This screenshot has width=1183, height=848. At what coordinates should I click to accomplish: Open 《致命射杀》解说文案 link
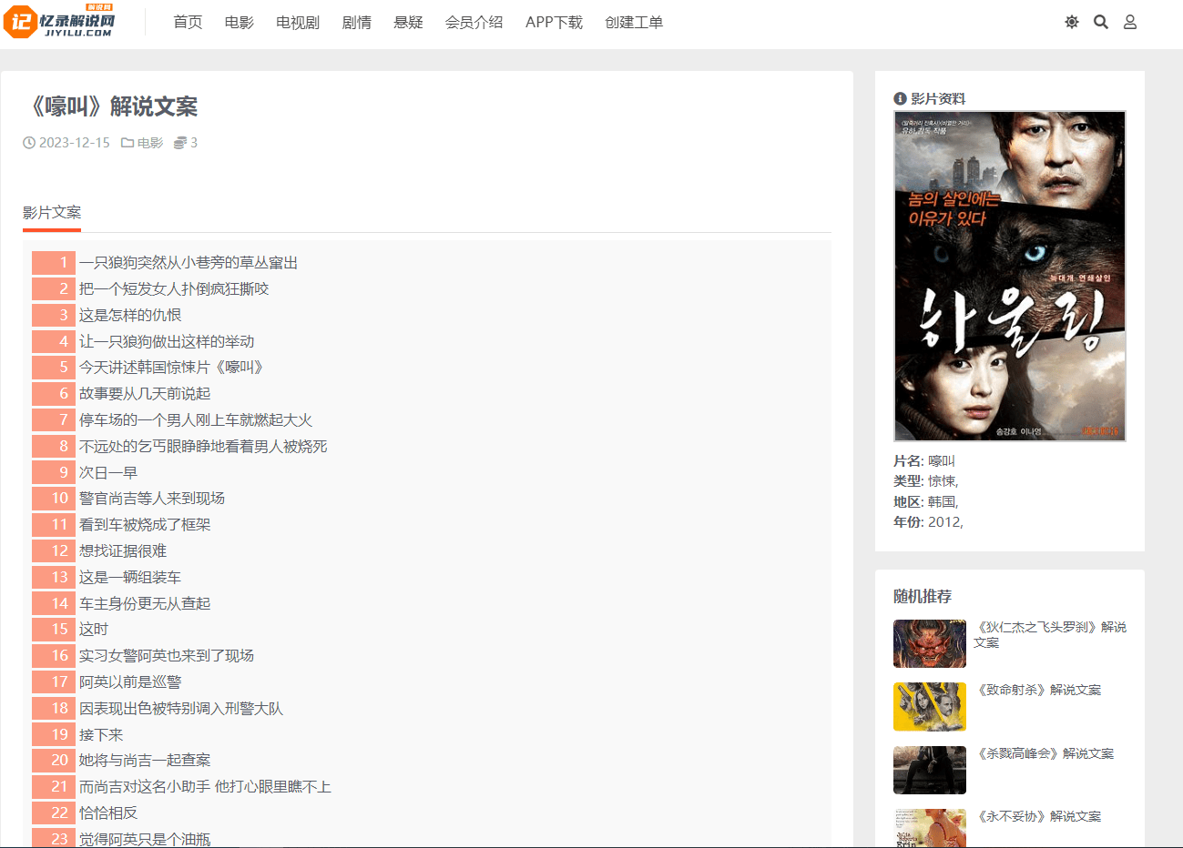pos(1037,690)
